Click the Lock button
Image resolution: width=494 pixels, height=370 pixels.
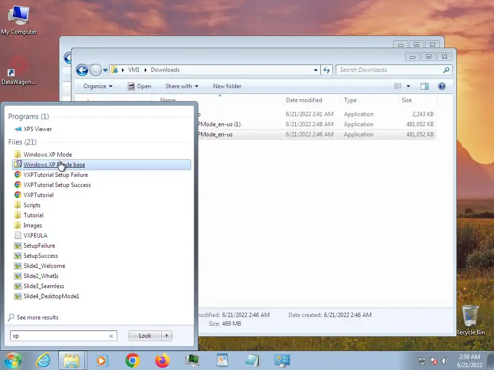[145, 336]
